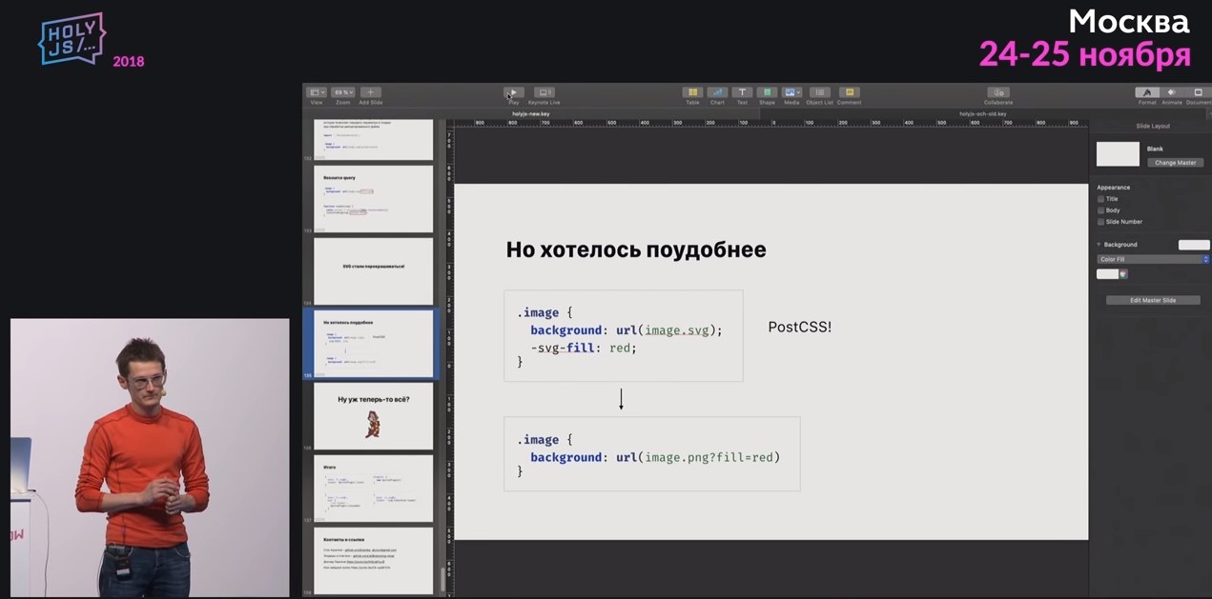Image resolution: width=1212 pixels, height=599 pixels.
Task: Open the Animate inspector
Action: pos(1172,92)
